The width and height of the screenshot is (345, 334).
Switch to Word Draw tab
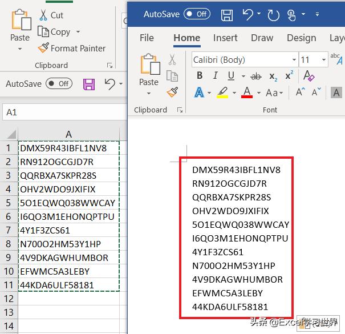click(x=262, y=38)
